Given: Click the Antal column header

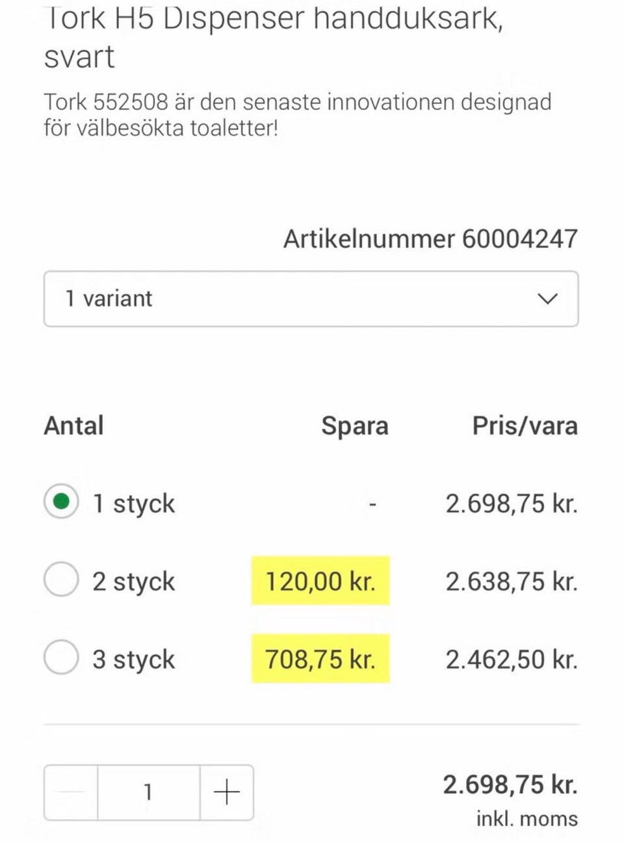Looking at the screenshot, I should [73, 426].
